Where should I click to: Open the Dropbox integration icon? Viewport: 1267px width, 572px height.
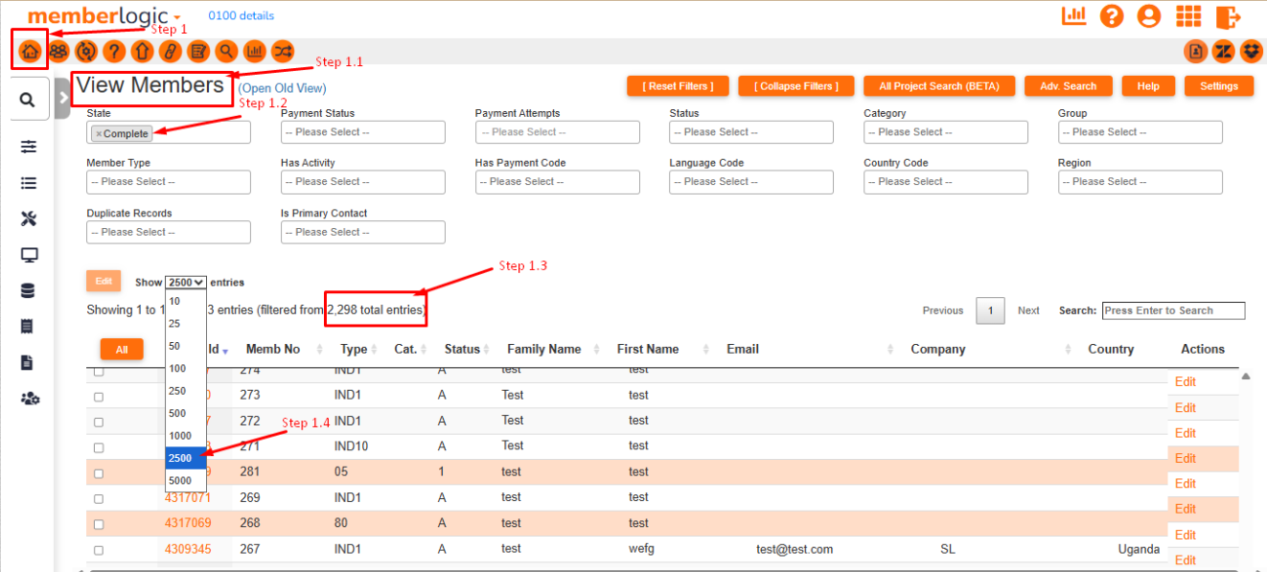(x=1251, y=51)
